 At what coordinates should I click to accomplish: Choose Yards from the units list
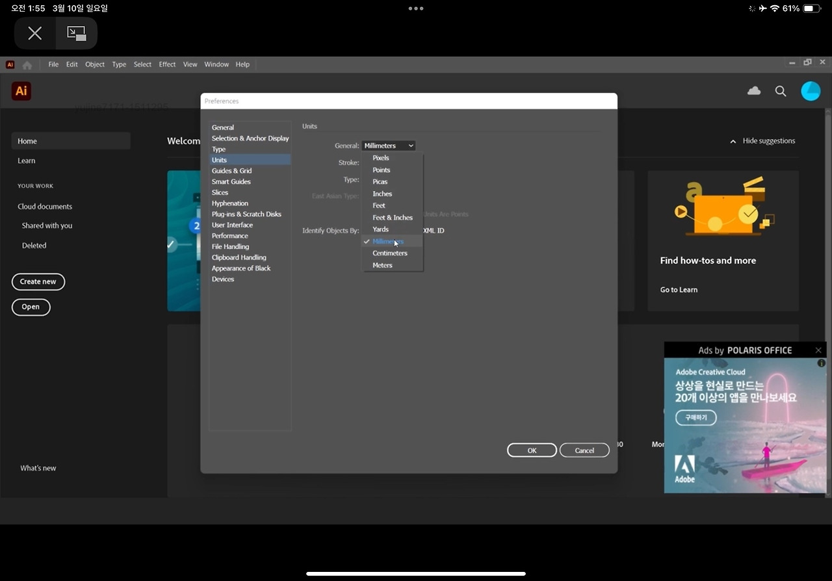[x=393, y=229]
